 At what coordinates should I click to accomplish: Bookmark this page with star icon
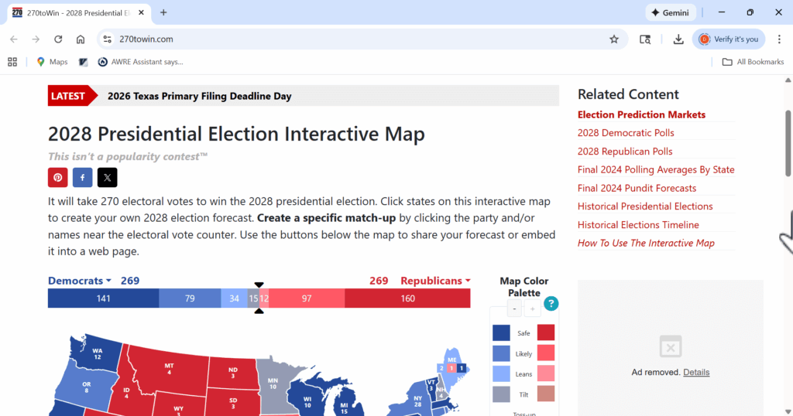point(614,39)
